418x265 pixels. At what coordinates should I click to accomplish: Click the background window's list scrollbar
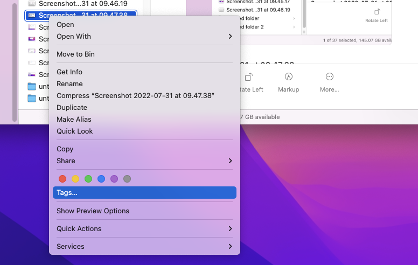pos(304,14)
